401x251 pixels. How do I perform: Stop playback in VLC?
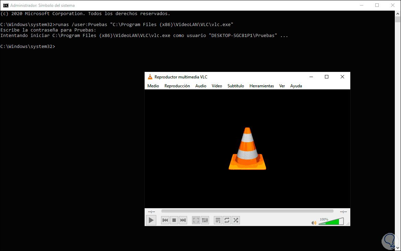pyautogui.click(x=174, y=220)
